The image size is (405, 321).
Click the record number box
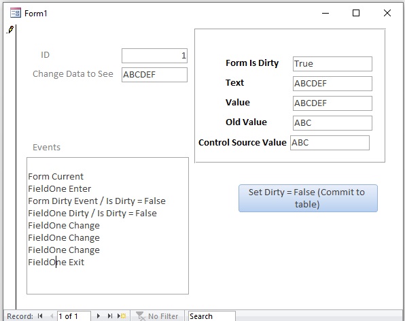pos(73,316)
